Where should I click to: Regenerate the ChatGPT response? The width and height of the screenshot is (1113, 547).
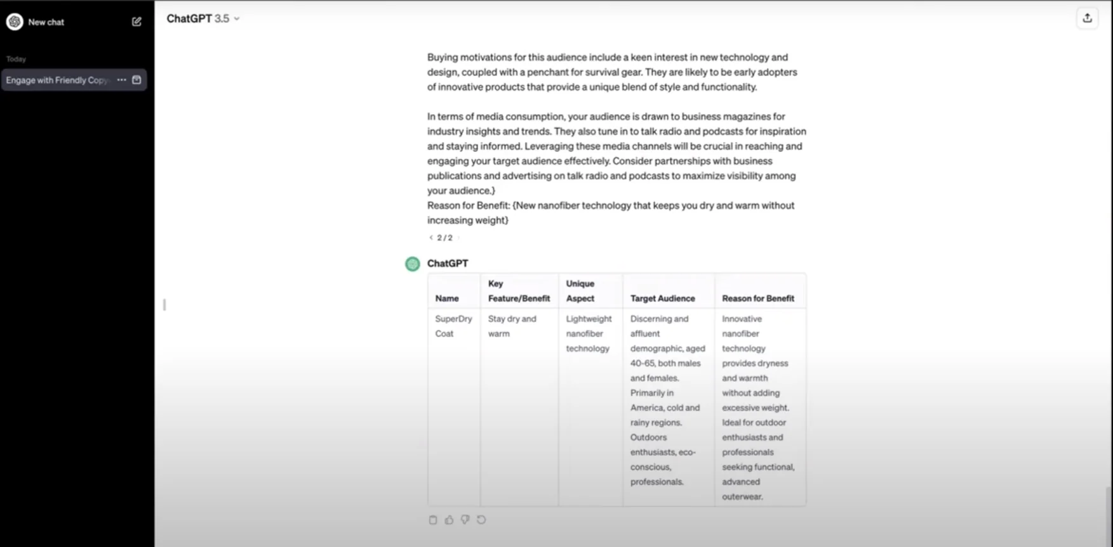481,520
